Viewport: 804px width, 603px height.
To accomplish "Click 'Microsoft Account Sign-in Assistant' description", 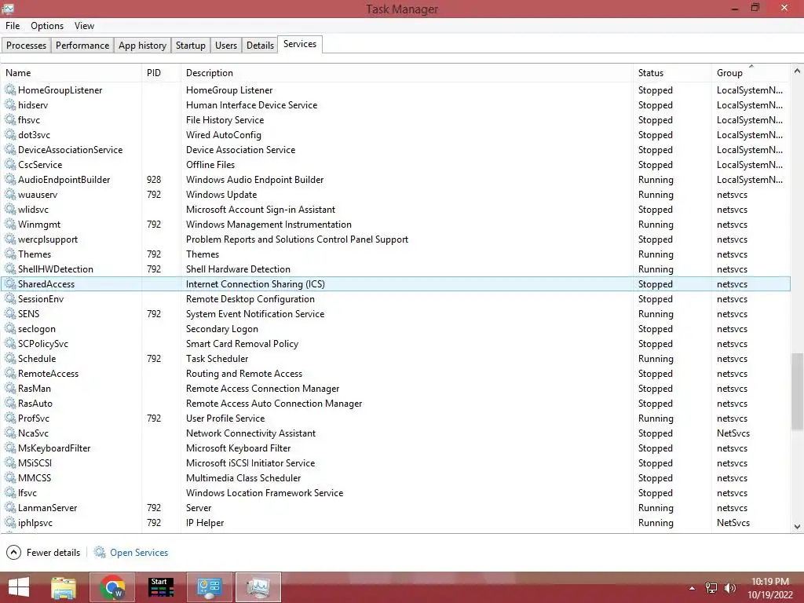I will tap(261, 209).
